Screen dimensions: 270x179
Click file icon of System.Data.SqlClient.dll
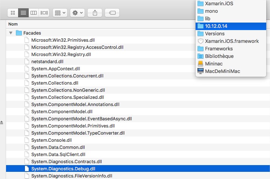[27, 154]
